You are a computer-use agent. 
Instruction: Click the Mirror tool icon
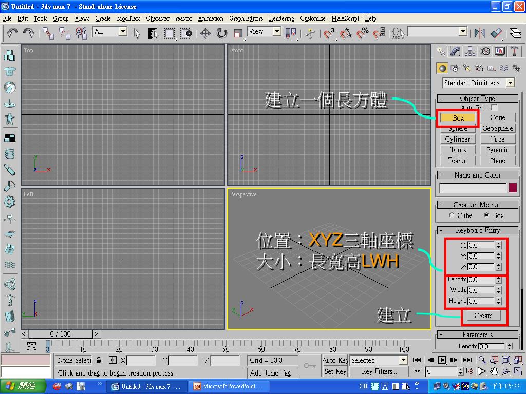(x=480, y=33)
